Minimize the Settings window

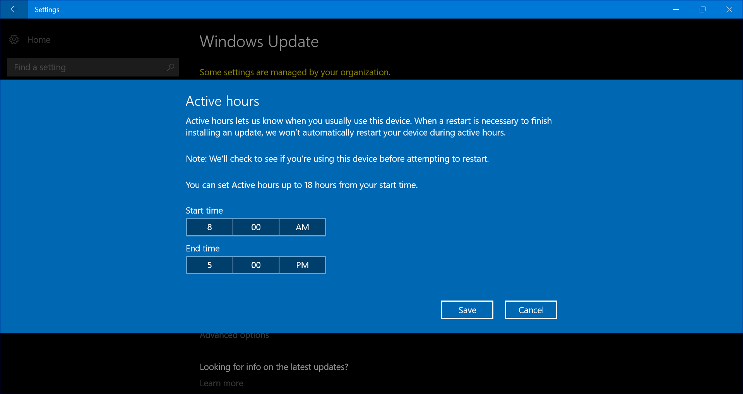pos(676,9)
